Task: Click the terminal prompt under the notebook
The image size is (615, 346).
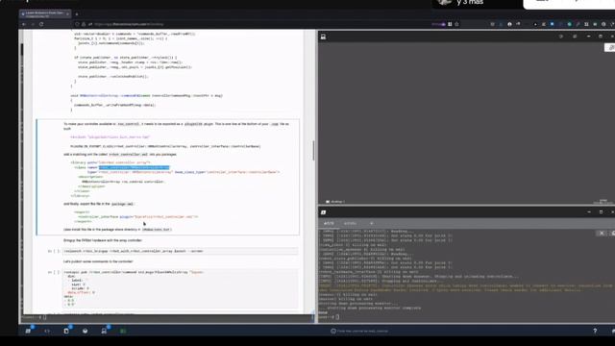Action: click(34, 317)
